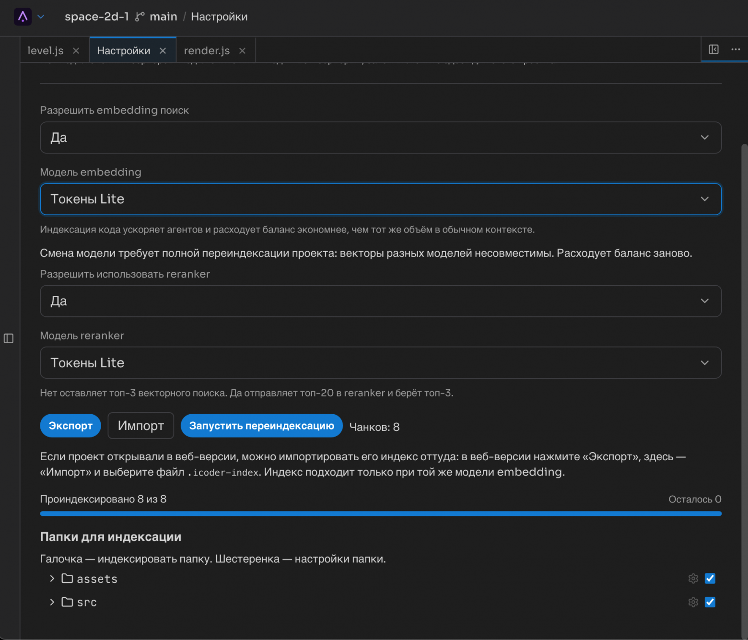Close the Настройки tab
The height and width of the screenshot is (640, 748).
tap(163, 51)
